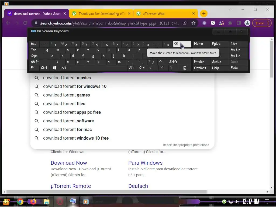Screen dimensions: 276x207
Task: Open the notification center icon in taskbar
Action: [267, 202]
